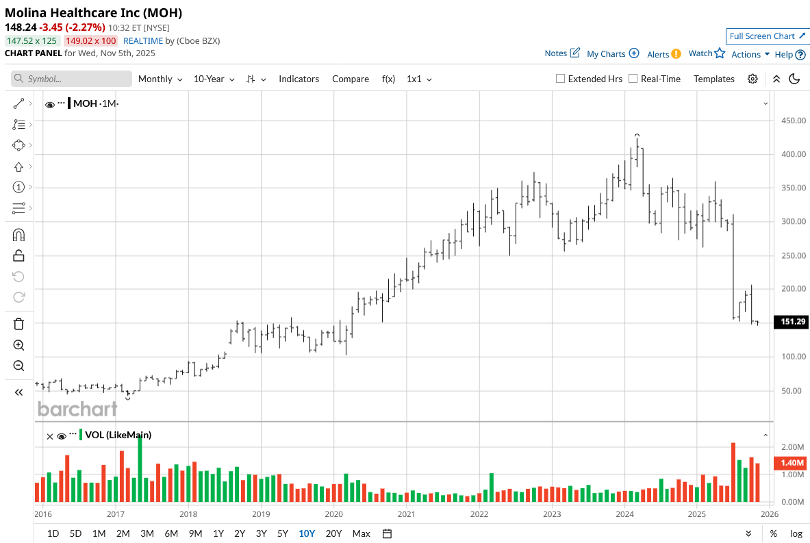Open the Monthly frequency dropdown
Screen dimensions: 810x543
160,79
